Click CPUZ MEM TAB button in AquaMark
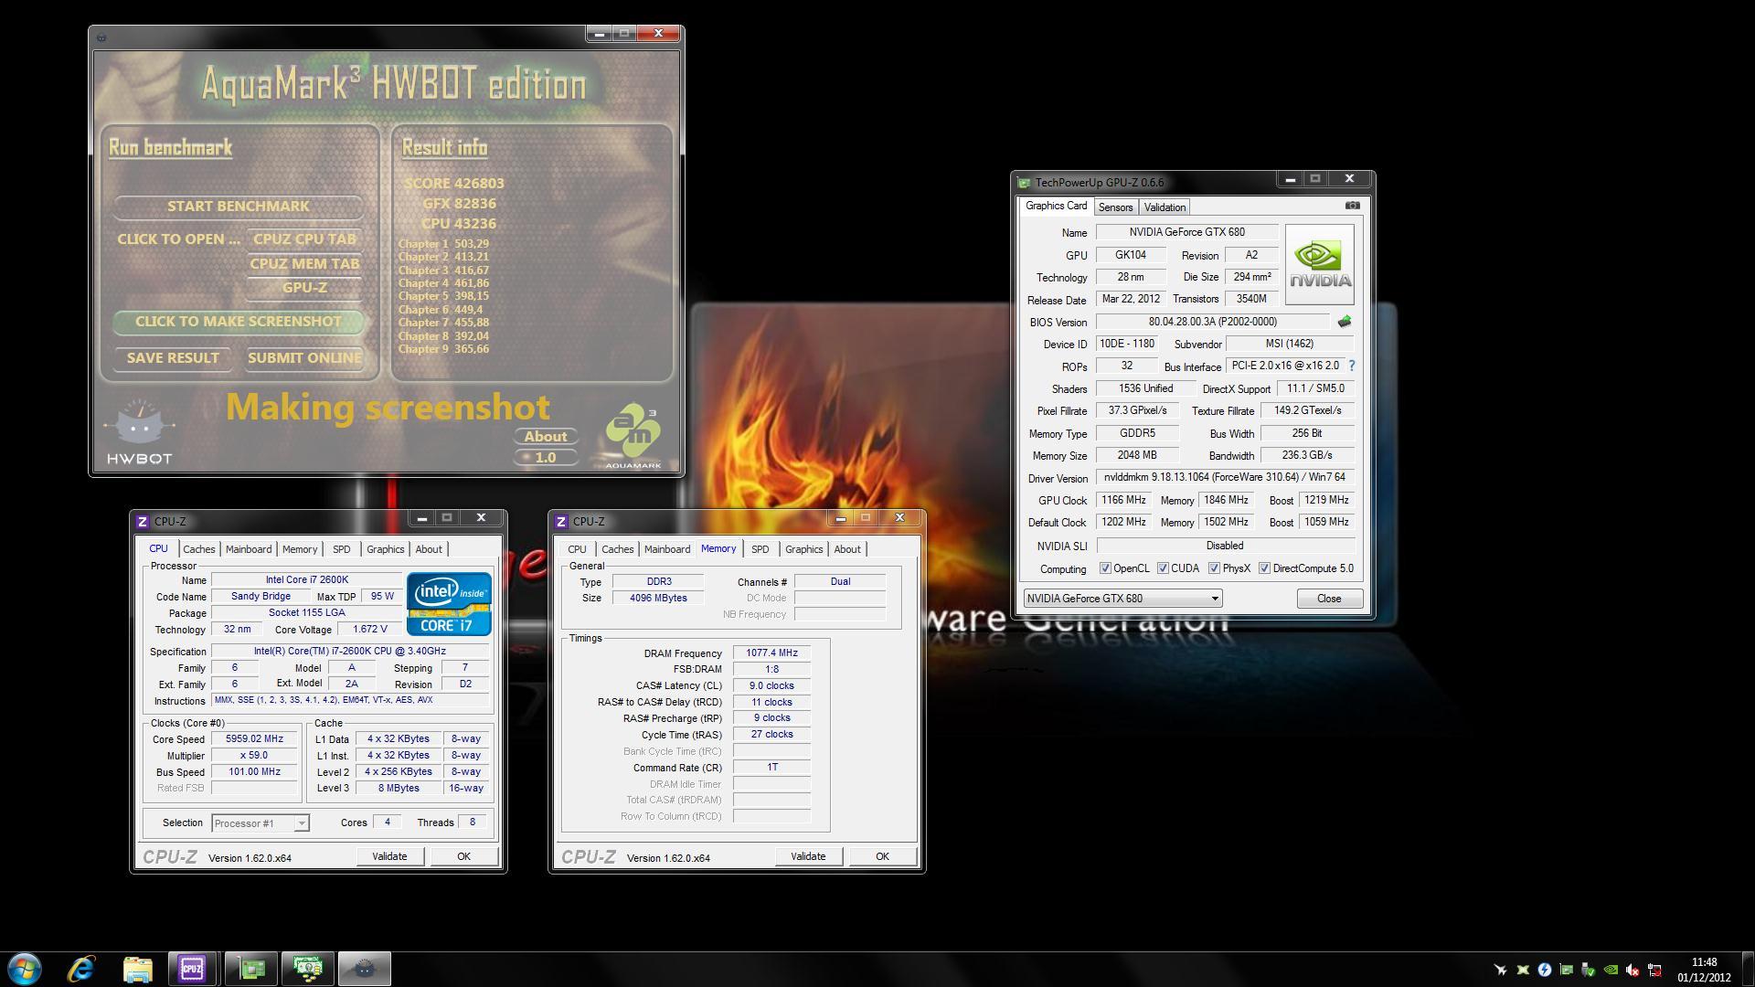This screenshot has height=987, width=1755. click(x=304, y=264)
